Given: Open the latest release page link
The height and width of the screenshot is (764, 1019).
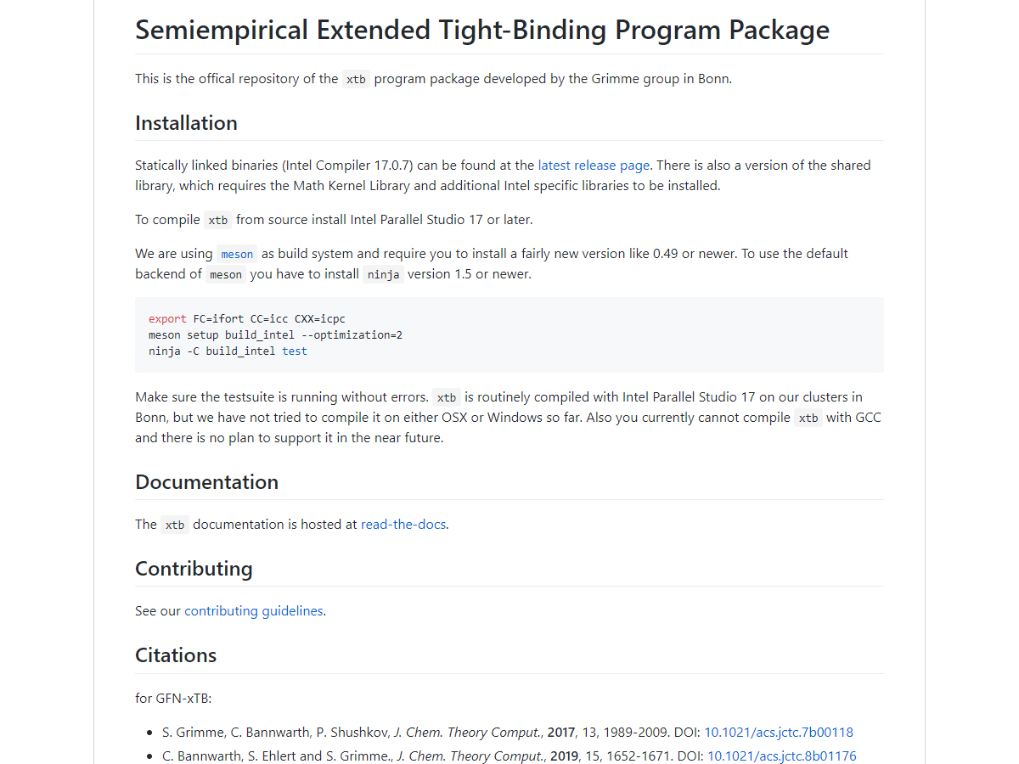Looking at the screenshot, I should 594,166.
